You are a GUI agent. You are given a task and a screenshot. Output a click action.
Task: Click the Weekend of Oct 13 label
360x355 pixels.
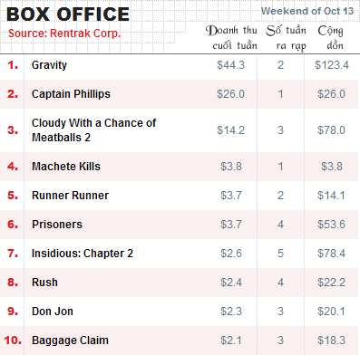tap(307, 11)
